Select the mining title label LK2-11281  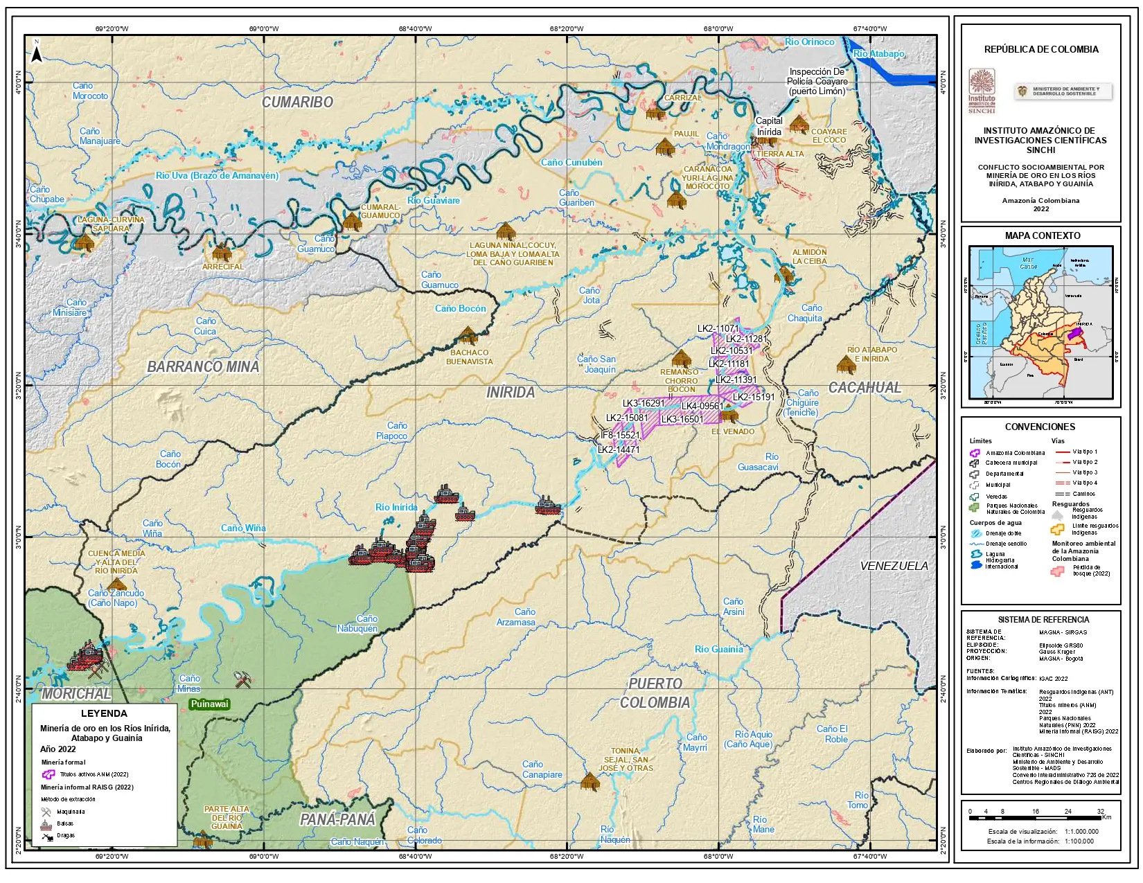746,339
